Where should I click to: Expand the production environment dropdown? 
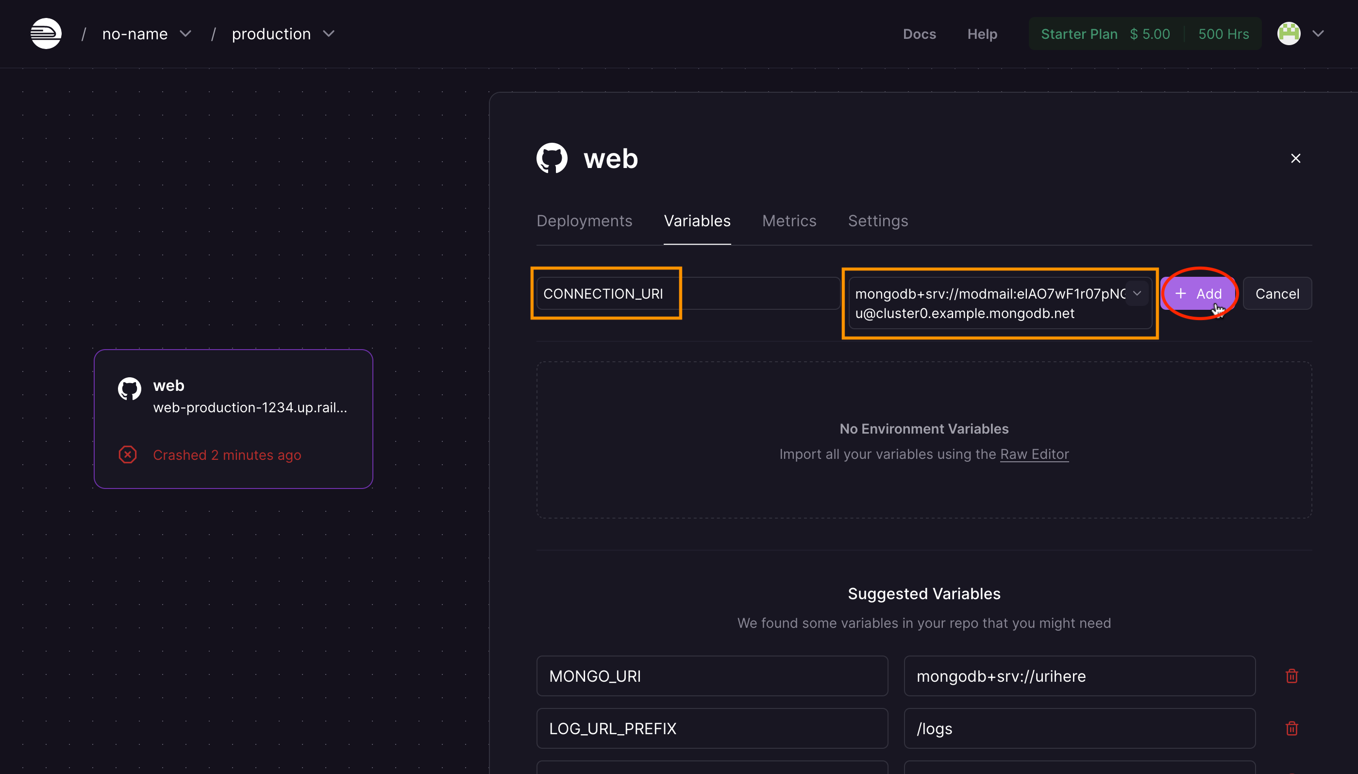tap(329, 34)
